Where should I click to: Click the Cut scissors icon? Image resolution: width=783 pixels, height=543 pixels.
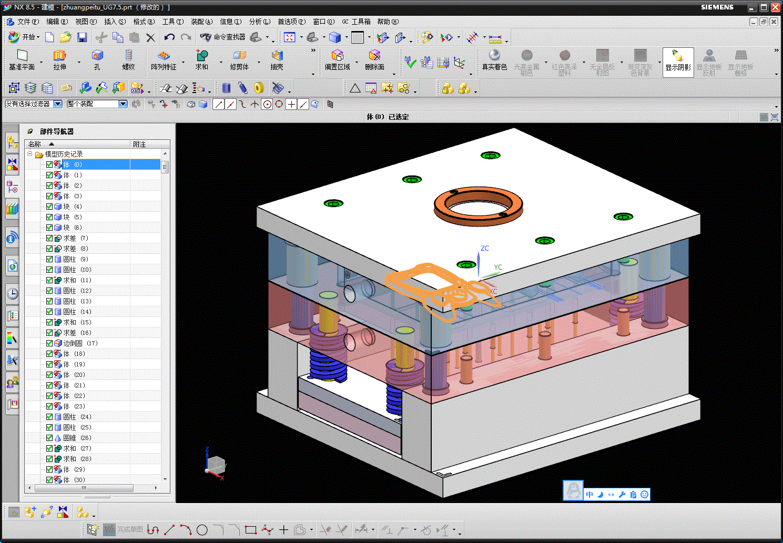101,37
